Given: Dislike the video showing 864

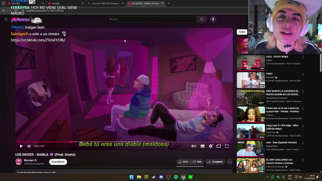Looking at the screenshot, I should pos(197,162).
